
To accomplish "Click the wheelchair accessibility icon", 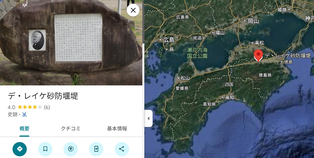I will click(x=24, y=114).
